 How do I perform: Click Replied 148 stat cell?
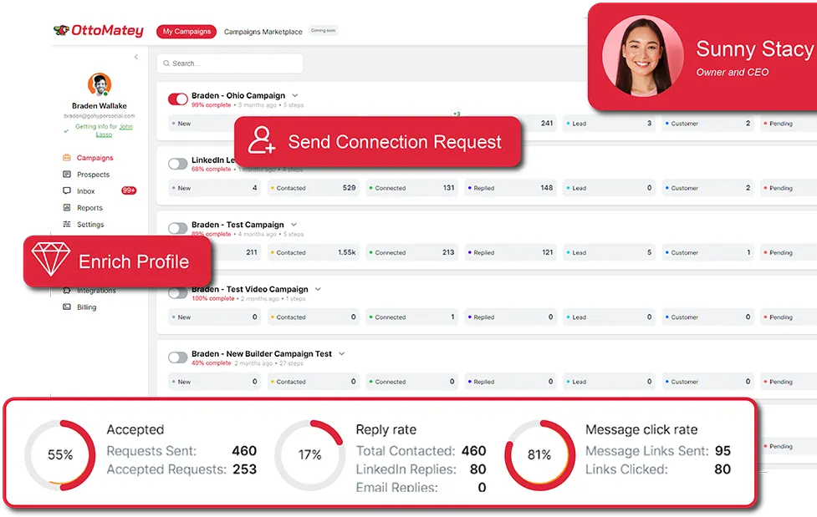coord(510,188)
